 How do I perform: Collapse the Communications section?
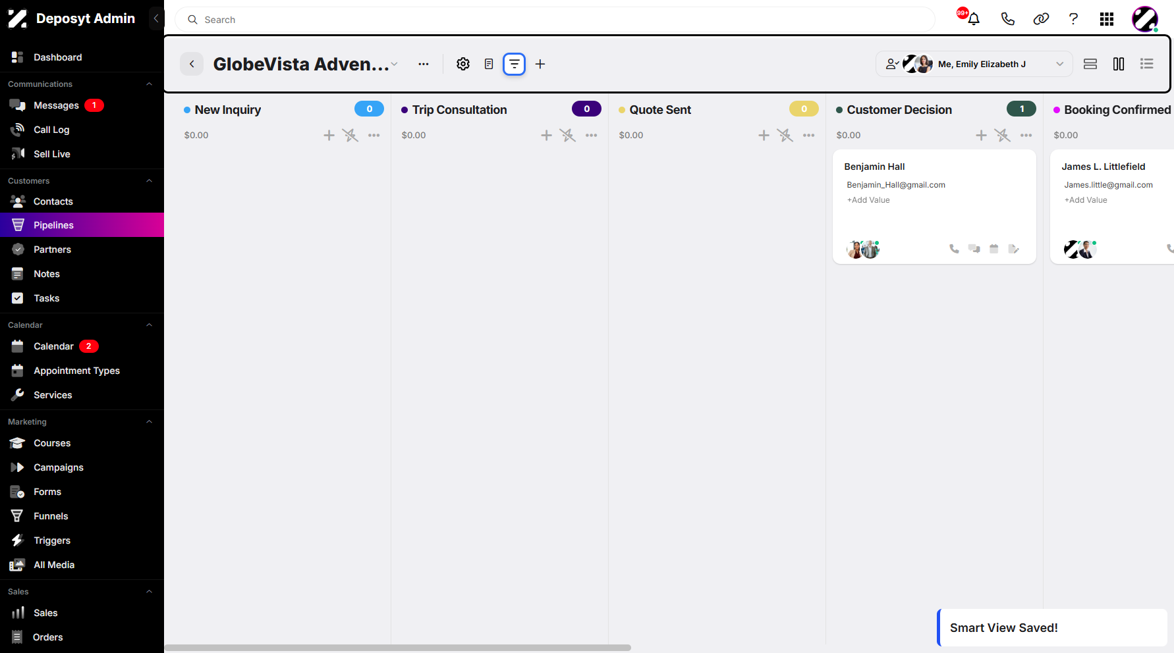[149, 84]
